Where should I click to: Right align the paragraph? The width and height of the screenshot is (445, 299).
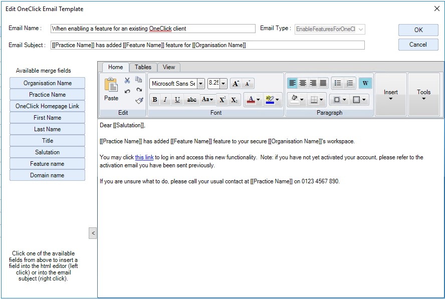[313, 83]
